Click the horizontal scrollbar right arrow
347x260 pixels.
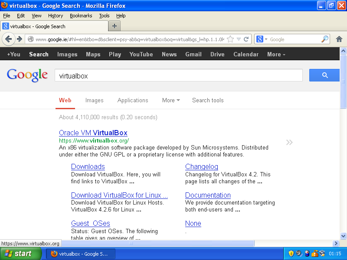point(336,243)
